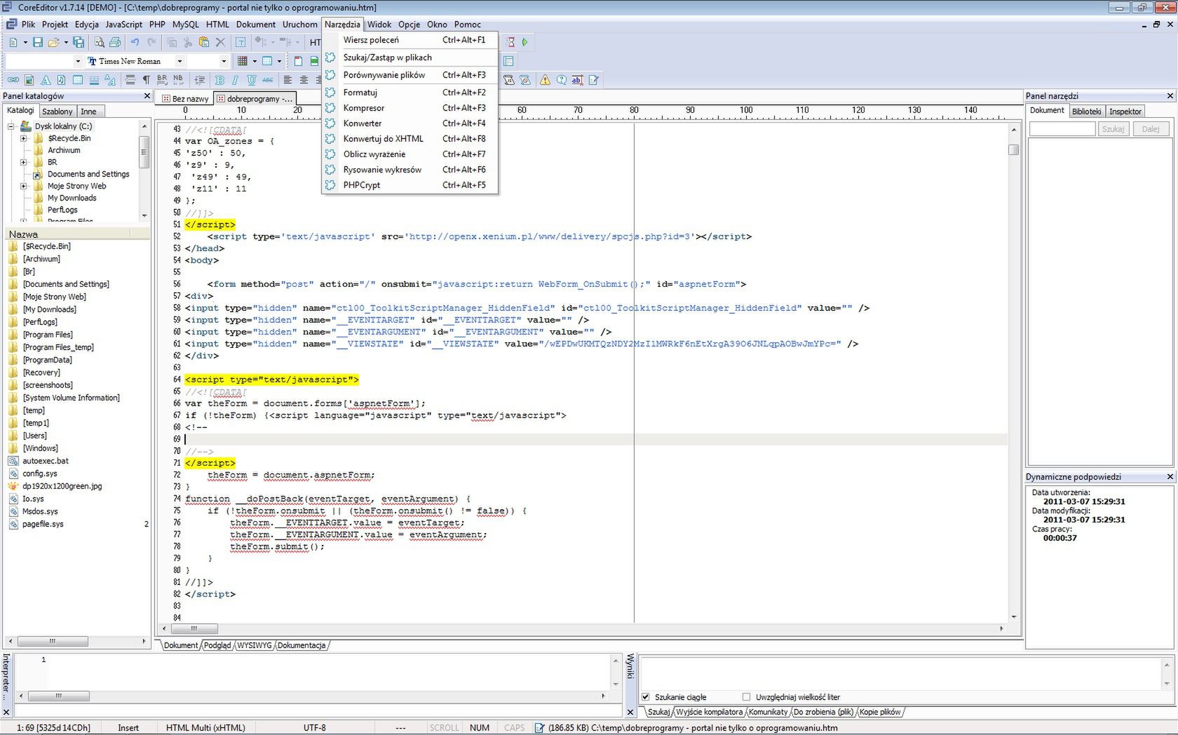
Task: Open the Podgląd tab
Action: (x=217, y=645)
